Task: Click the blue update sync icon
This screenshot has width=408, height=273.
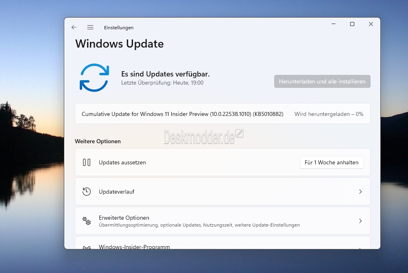Action: pyautogui.click(x=94, y=78)
